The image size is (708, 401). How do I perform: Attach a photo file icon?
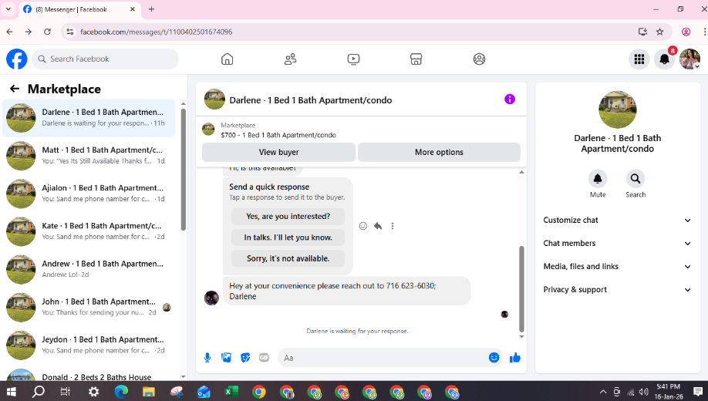coord(226,358)
